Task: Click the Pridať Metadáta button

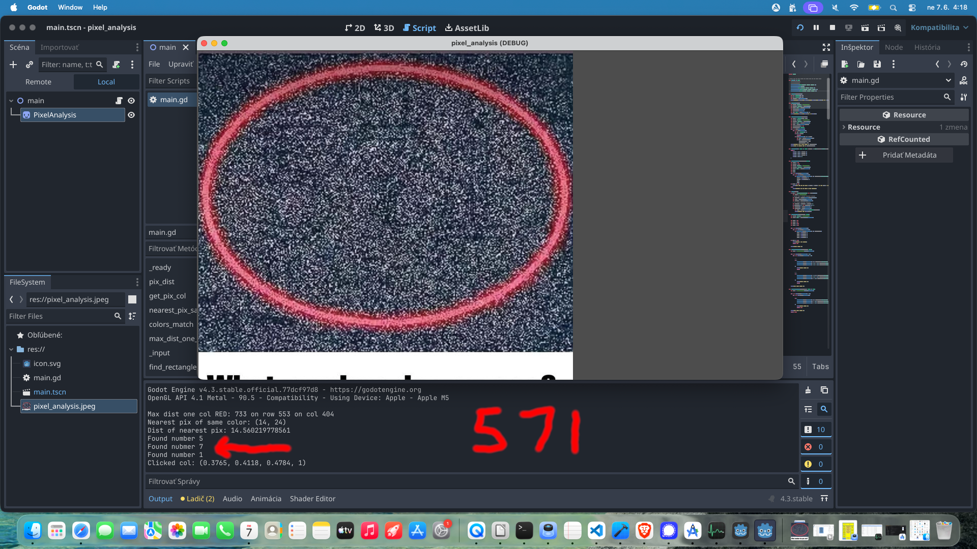Action: click(x=904, y=155)
